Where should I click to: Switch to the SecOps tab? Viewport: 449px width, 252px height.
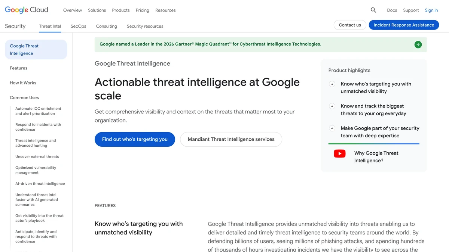click(79, 26)
